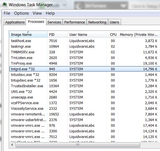Open the View menu
This screenshot has width=160, height=151.
37,13
